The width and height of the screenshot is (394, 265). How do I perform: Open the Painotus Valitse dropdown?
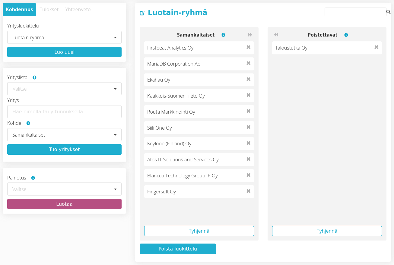click(64, 189)
